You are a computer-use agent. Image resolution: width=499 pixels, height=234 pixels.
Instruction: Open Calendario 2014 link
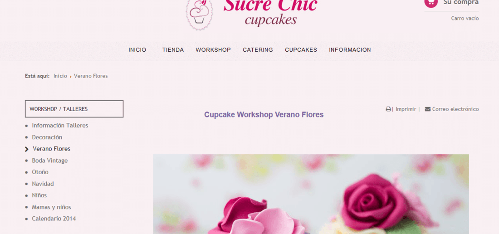click(54, 219)
